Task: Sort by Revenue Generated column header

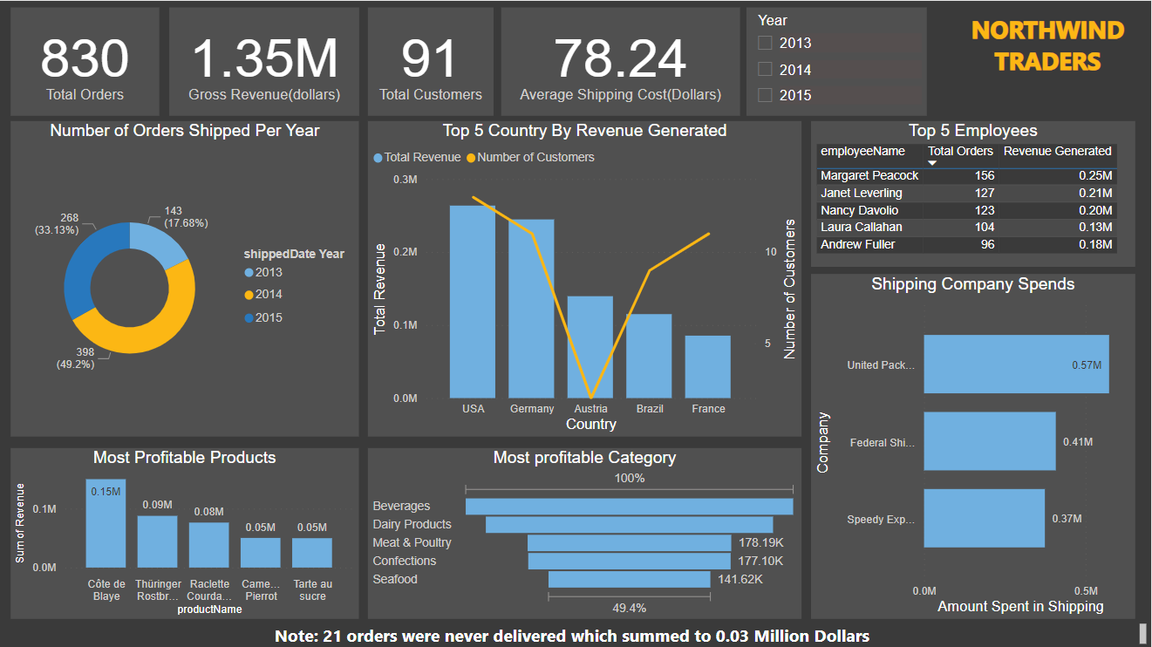Action: [x=1057, y=152]
